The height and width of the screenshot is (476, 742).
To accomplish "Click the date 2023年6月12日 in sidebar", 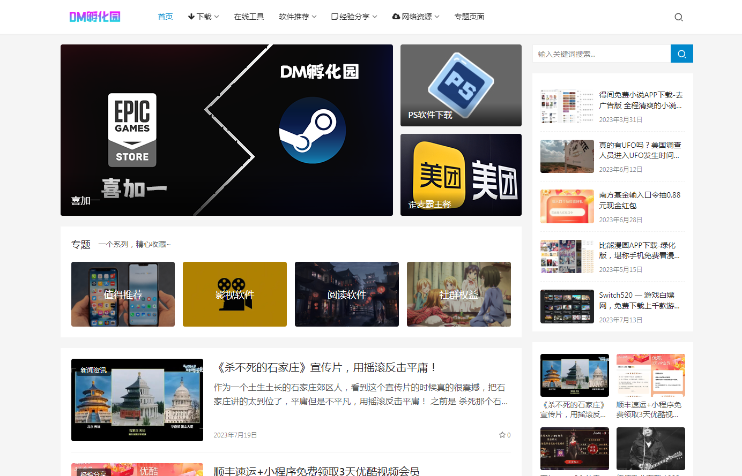I will [621, 169].
